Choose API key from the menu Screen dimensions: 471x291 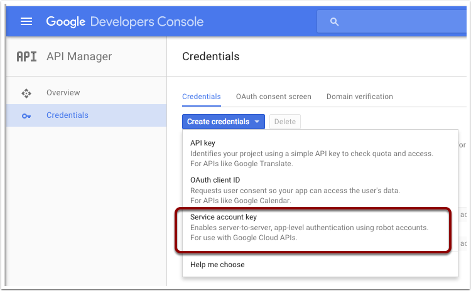(x=320, y=153)
